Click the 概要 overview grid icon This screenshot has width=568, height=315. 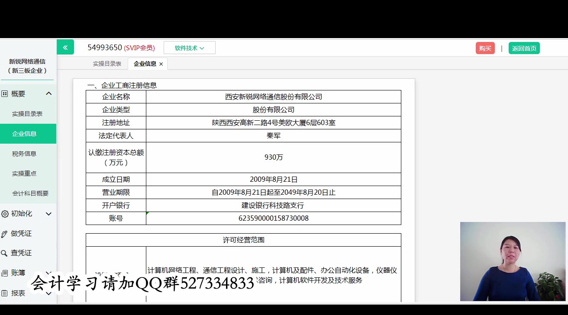tap(4, 93)
